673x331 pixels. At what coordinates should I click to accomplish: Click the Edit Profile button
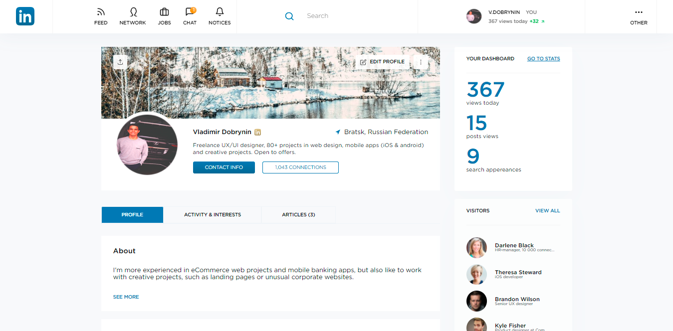pyautogui.click(x=383, y=62)
